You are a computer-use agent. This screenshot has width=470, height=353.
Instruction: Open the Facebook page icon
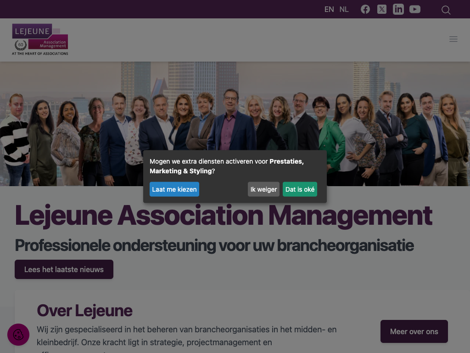pos(365,9)
